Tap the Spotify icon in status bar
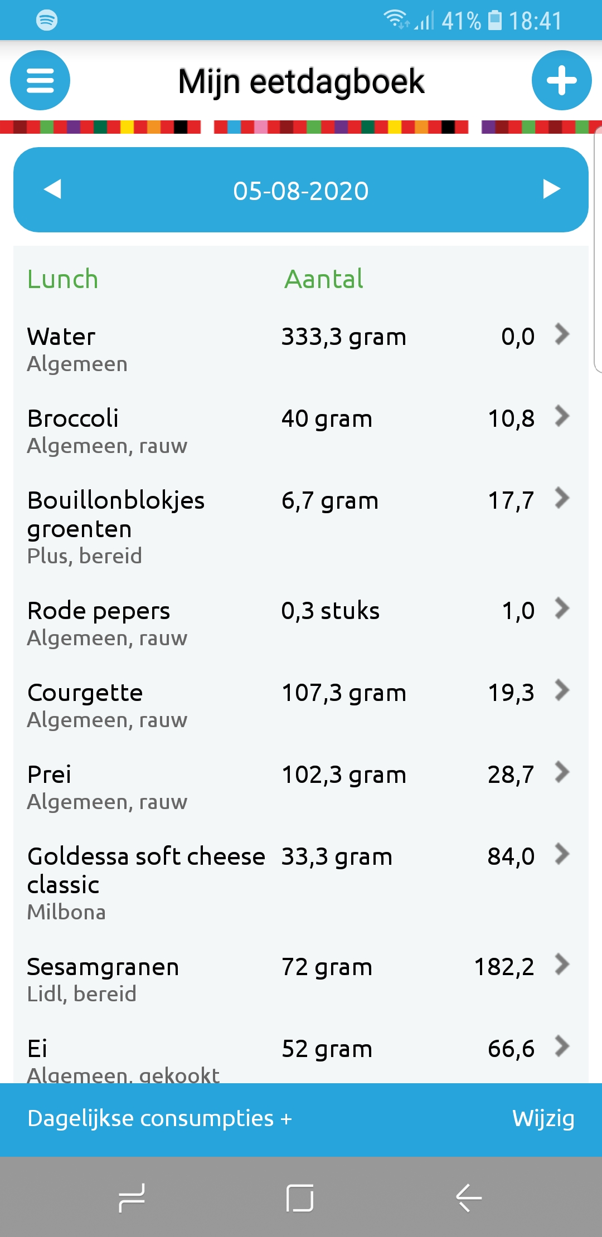 (46, 20)
